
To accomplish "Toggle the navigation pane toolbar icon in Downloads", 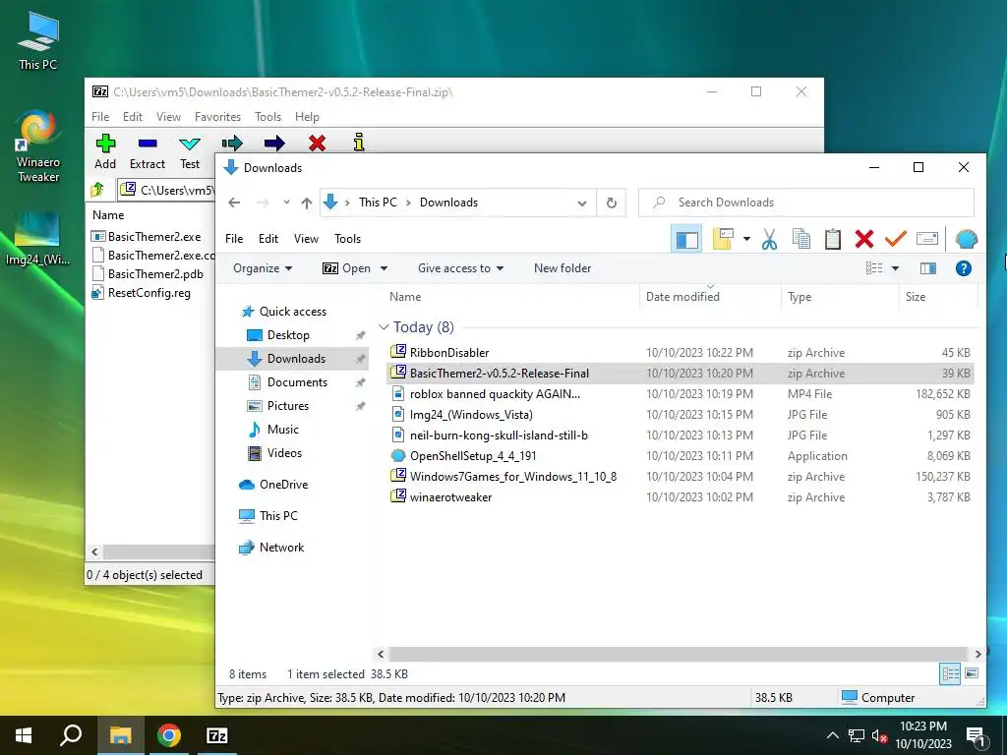I will pyautogui.click(x=685, y=240).
